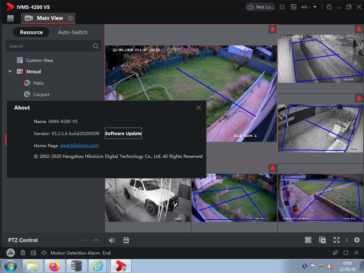This screenshot has width=364, height=273.
Task: Select the Carport camera
Action: pos(37,95)
